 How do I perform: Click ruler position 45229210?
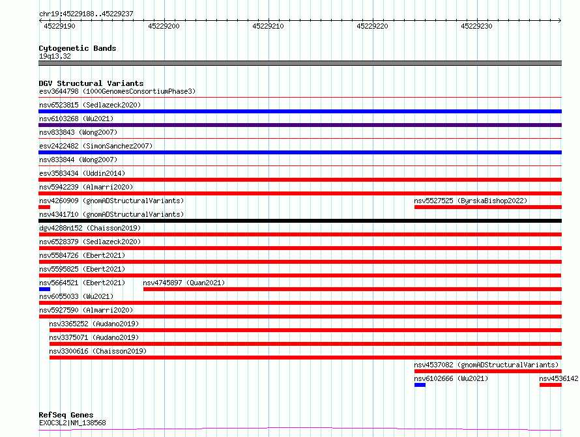point(268,26)
